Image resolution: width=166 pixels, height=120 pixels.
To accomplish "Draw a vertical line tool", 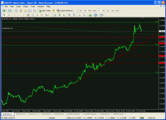I will point(14,15).
